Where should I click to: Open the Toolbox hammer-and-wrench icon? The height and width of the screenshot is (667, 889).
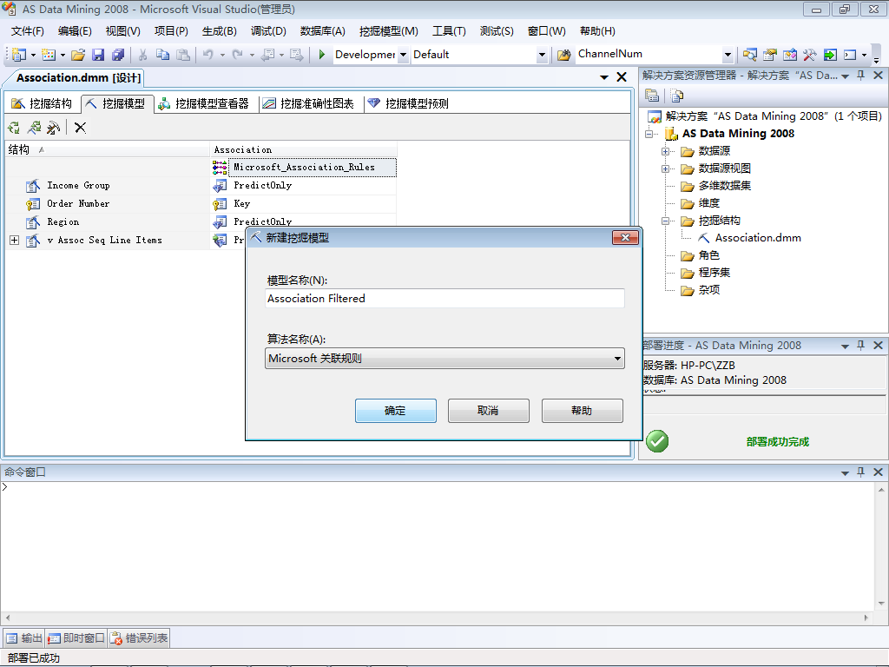tap(809, 55)
